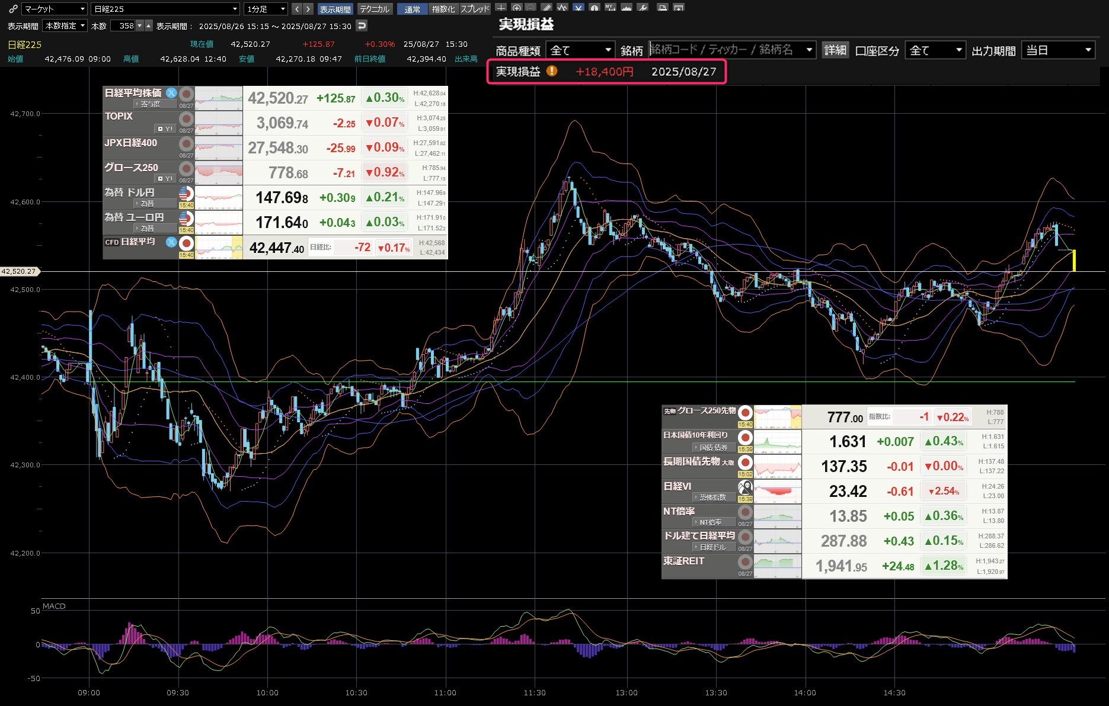Zoom in with the magnifier plus icon
This screenshot has width=1109, height=706.
516,8
